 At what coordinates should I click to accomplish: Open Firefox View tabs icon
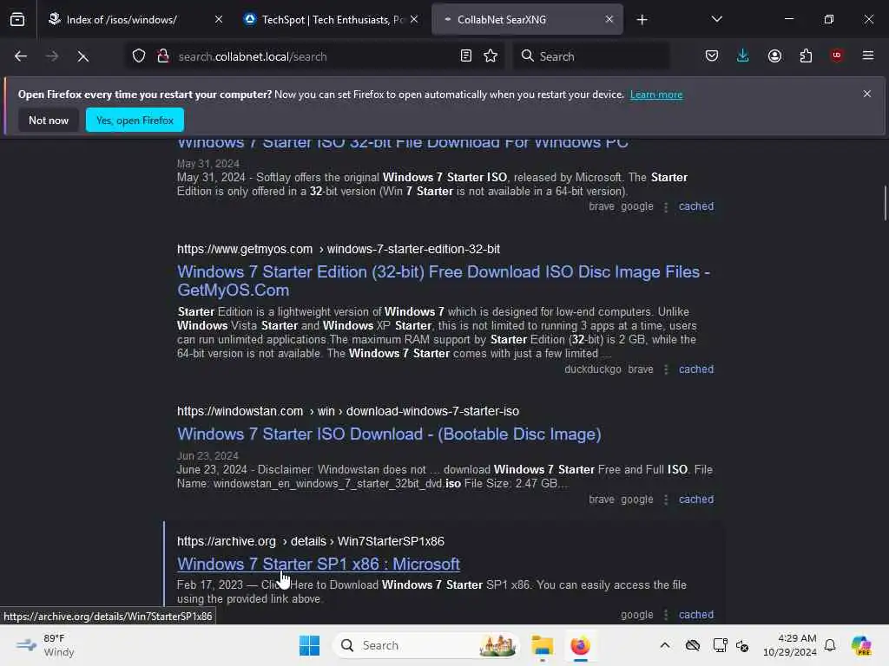[17, 20]
